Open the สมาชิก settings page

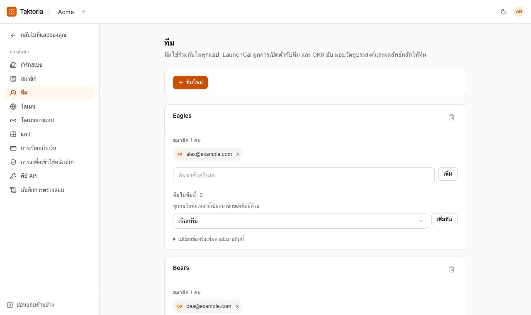click(x=50, y=79)
